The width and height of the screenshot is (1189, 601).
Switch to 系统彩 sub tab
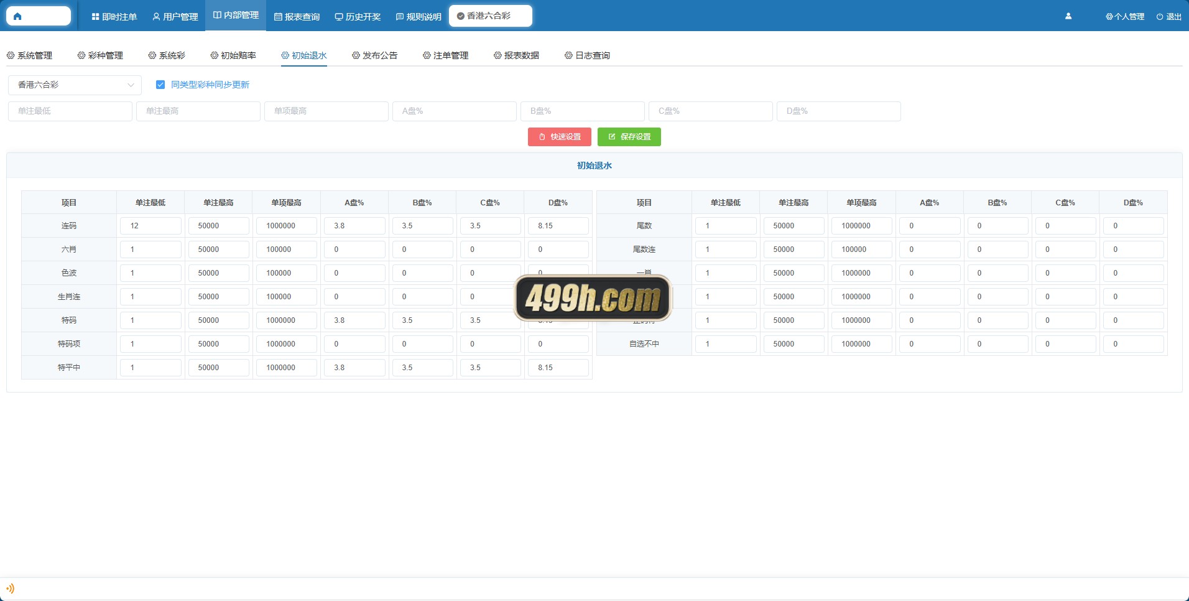pyautogui.click(x=167, y=55)
